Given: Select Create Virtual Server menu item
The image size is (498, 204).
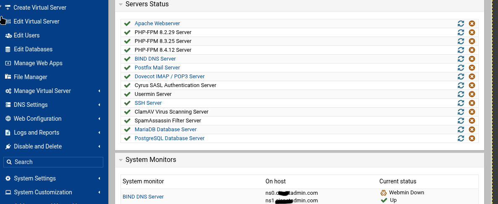Looking at the screenshot, I should click(x=39, y=8).
